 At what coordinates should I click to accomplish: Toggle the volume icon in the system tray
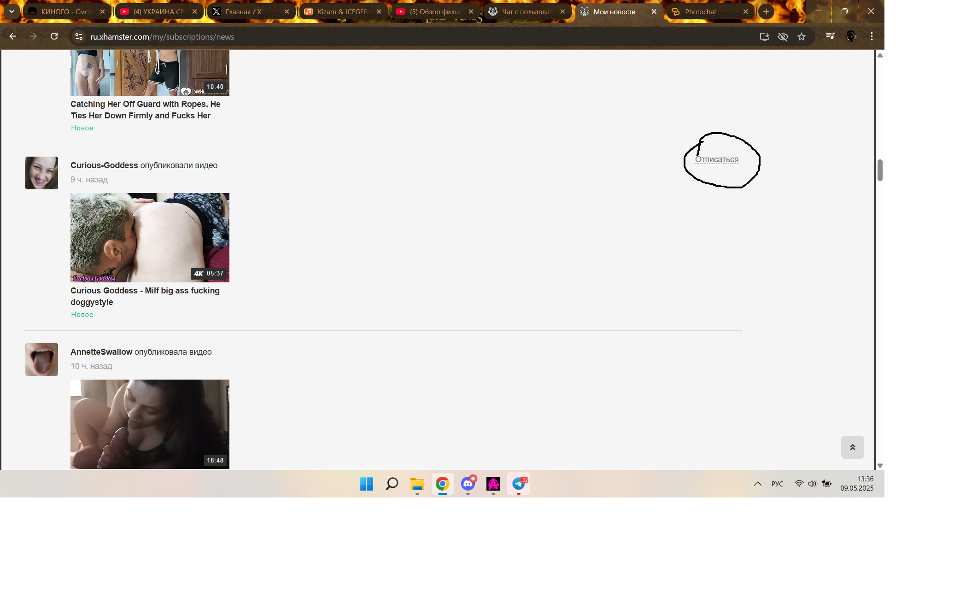[x=812, y=484]
